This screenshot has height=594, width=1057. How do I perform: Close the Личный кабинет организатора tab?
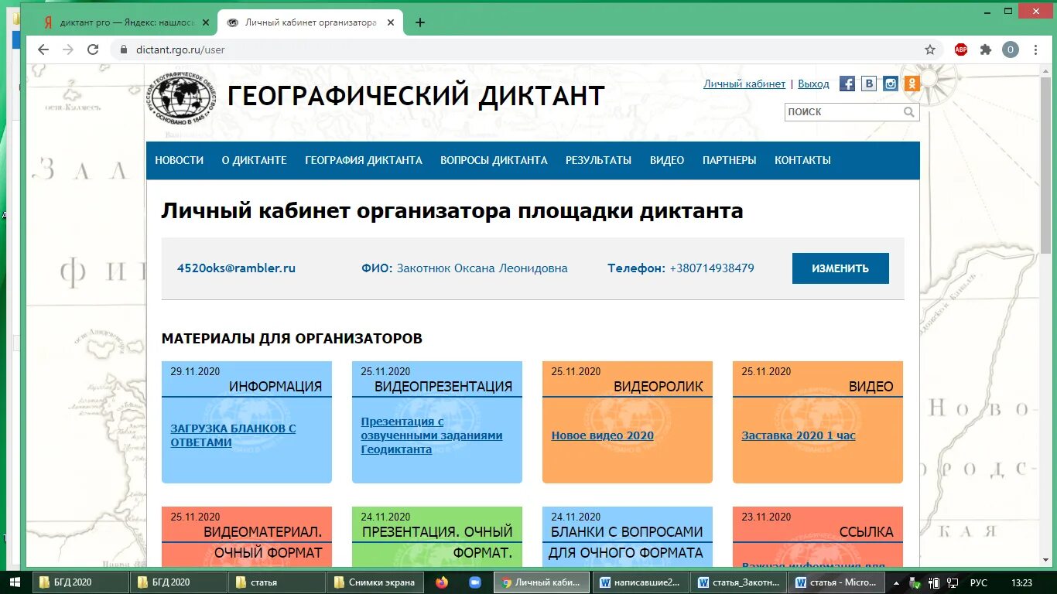point(391,22)
